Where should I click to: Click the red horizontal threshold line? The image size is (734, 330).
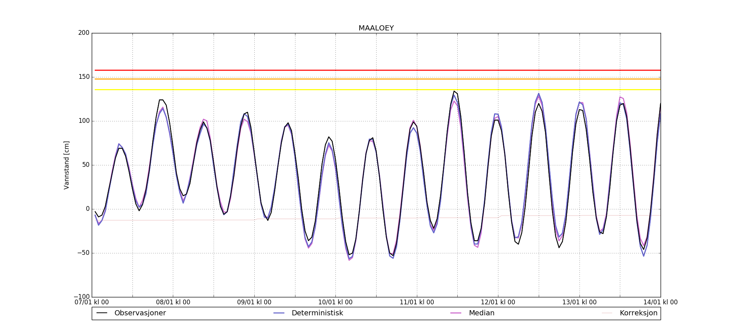378,70
